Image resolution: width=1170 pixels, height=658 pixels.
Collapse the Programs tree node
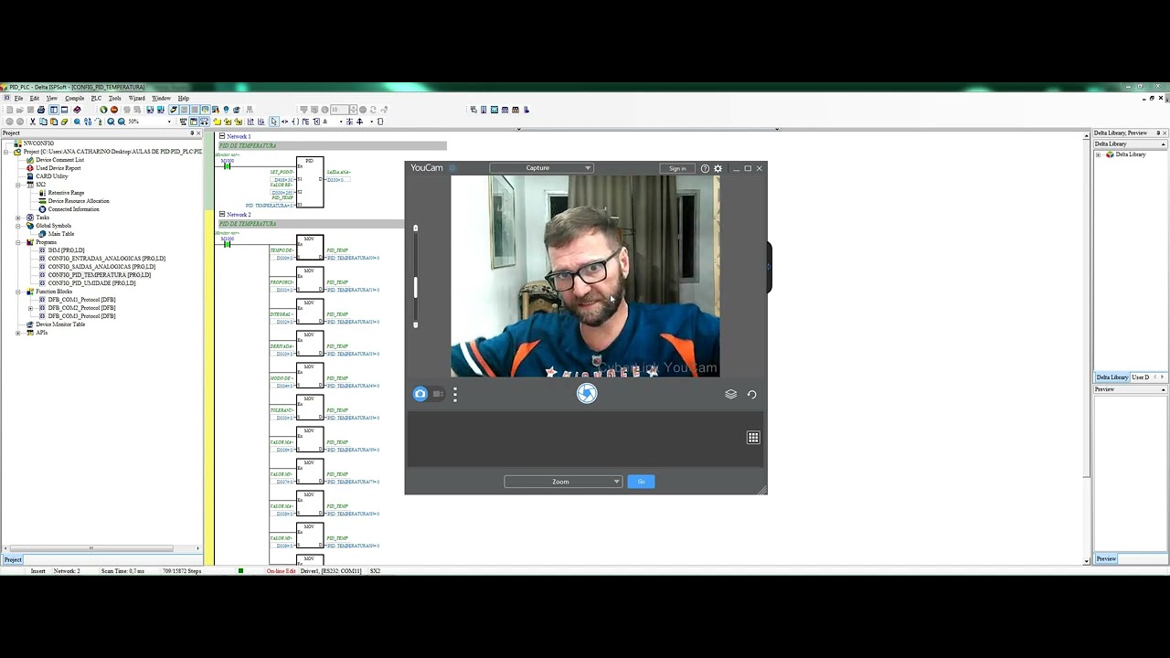[x=18, y=242]
